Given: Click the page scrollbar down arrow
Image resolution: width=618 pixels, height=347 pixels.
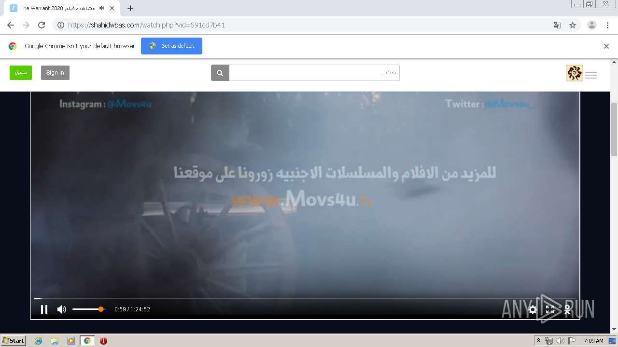Looking at the screenshot, I should tap(614, 329).
